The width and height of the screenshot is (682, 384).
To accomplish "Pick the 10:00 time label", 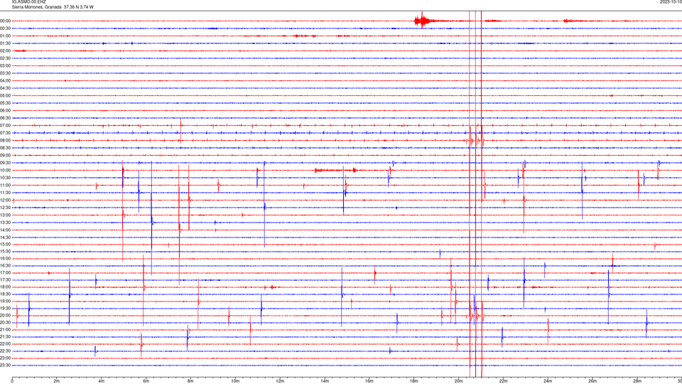I will click(5, 170).
